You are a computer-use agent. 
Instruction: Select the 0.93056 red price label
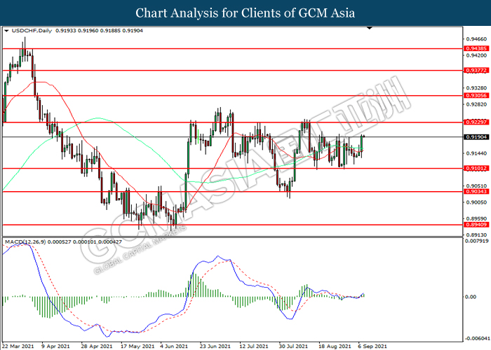[x=476, y=96]
